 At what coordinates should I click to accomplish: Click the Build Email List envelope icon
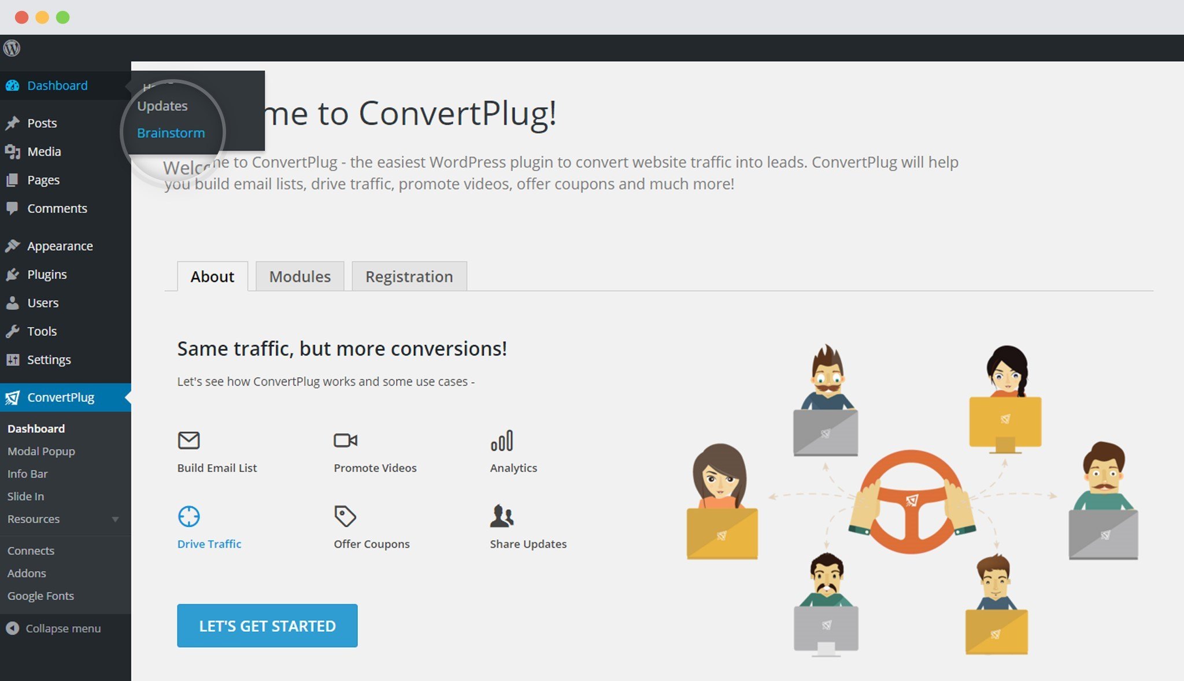pos(188,441)
